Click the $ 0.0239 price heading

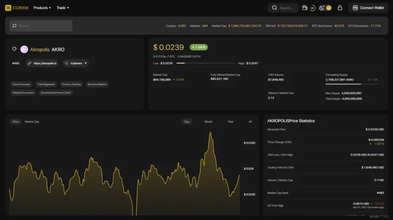pyautogui.click(x=168, y=47)
